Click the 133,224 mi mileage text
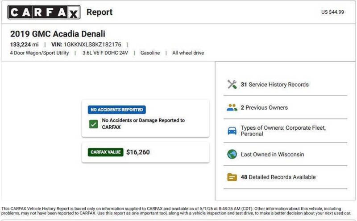 25,45
